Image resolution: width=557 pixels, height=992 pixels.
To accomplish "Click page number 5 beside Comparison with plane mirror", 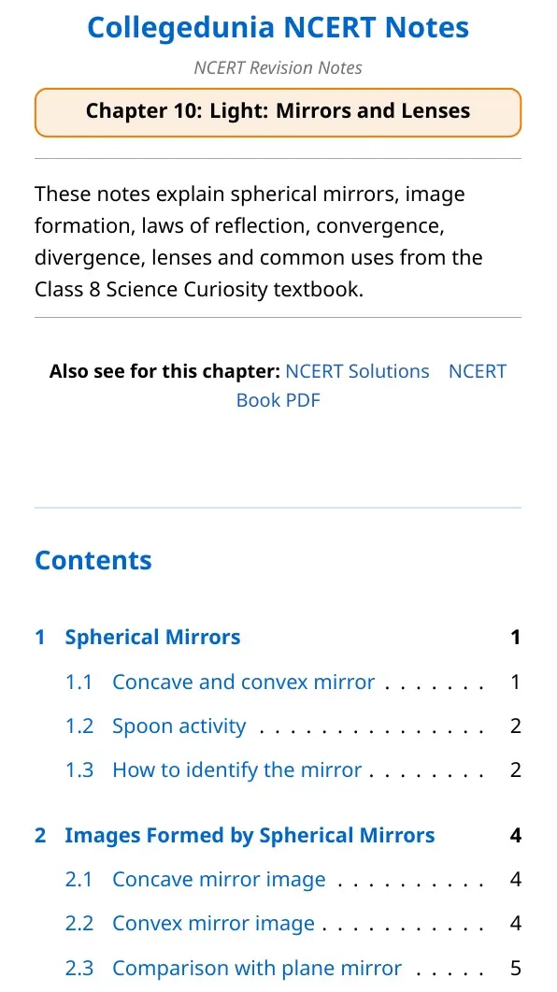I will click(515, 968).
